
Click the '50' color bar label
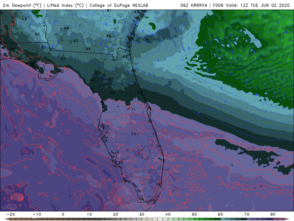(194, 214)
